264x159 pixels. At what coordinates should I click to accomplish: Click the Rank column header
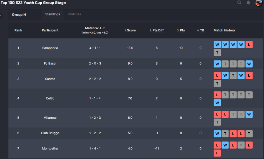18,30
